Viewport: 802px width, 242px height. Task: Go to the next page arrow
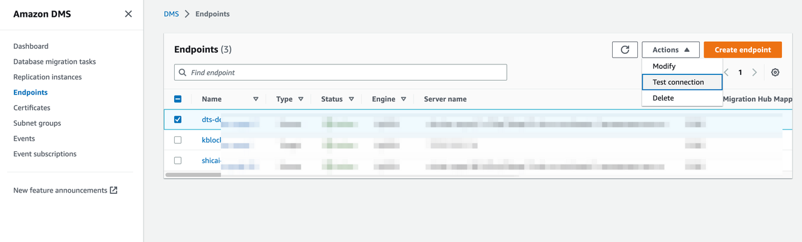[754, 73]
